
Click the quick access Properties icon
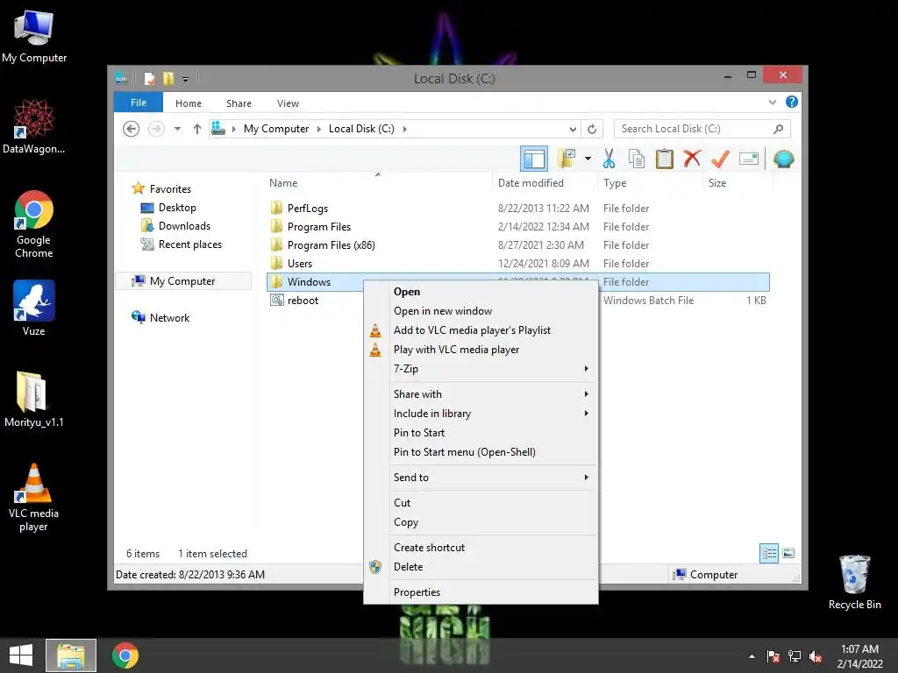pyautogui.click(x=149, y=78)
